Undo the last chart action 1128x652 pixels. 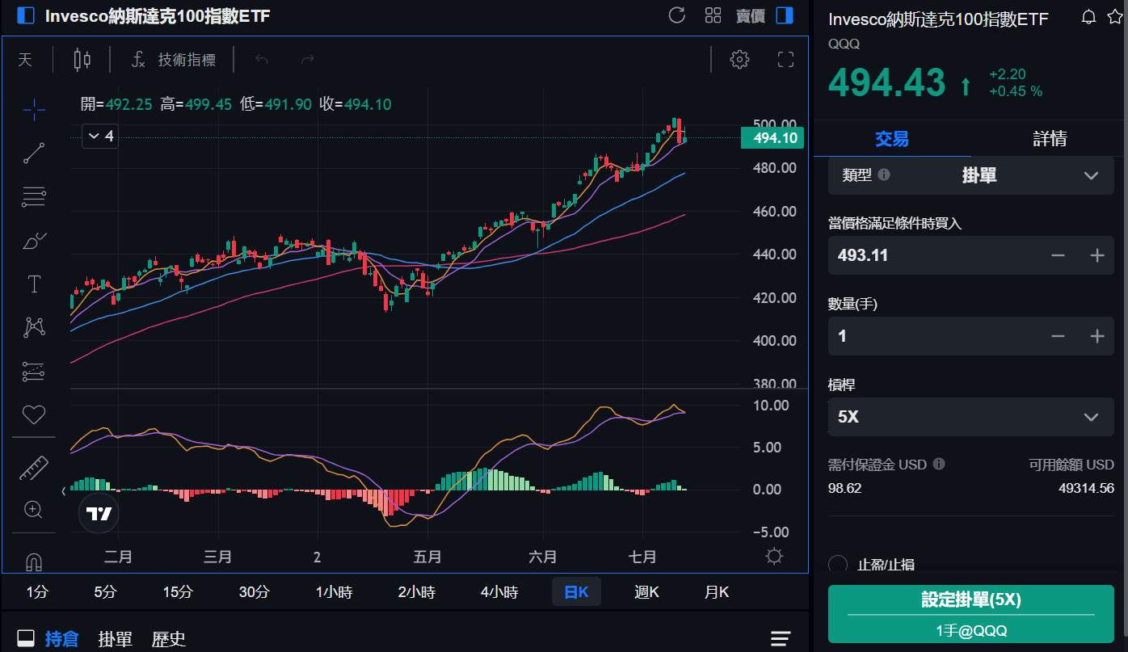pyautogui.click(x=261, y=59)
